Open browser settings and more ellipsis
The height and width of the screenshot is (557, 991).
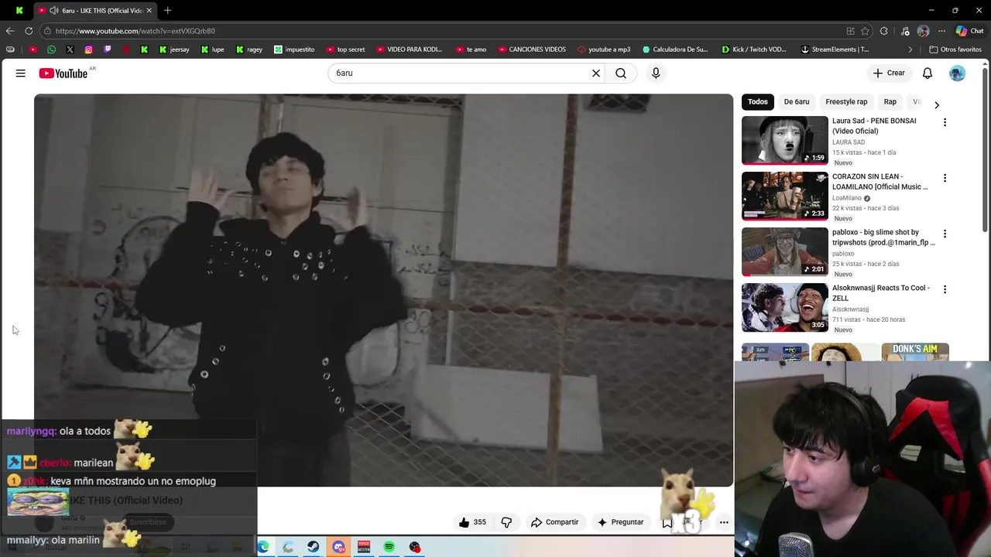(941, 31)
